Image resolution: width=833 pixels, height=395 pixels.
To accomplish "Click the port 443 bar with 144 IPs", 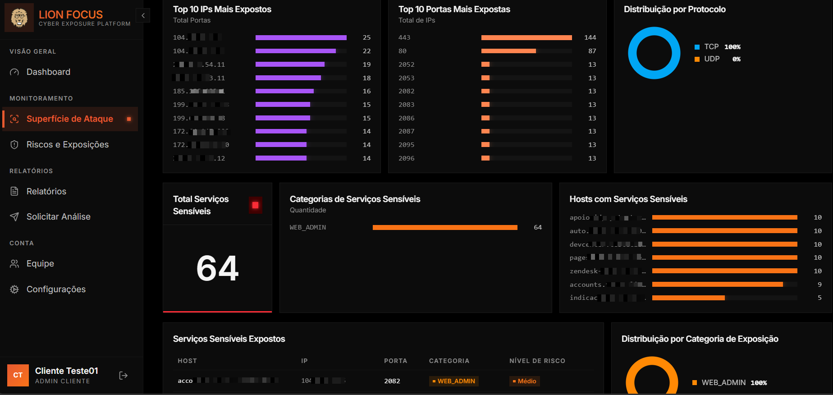I will click(526, 38).
